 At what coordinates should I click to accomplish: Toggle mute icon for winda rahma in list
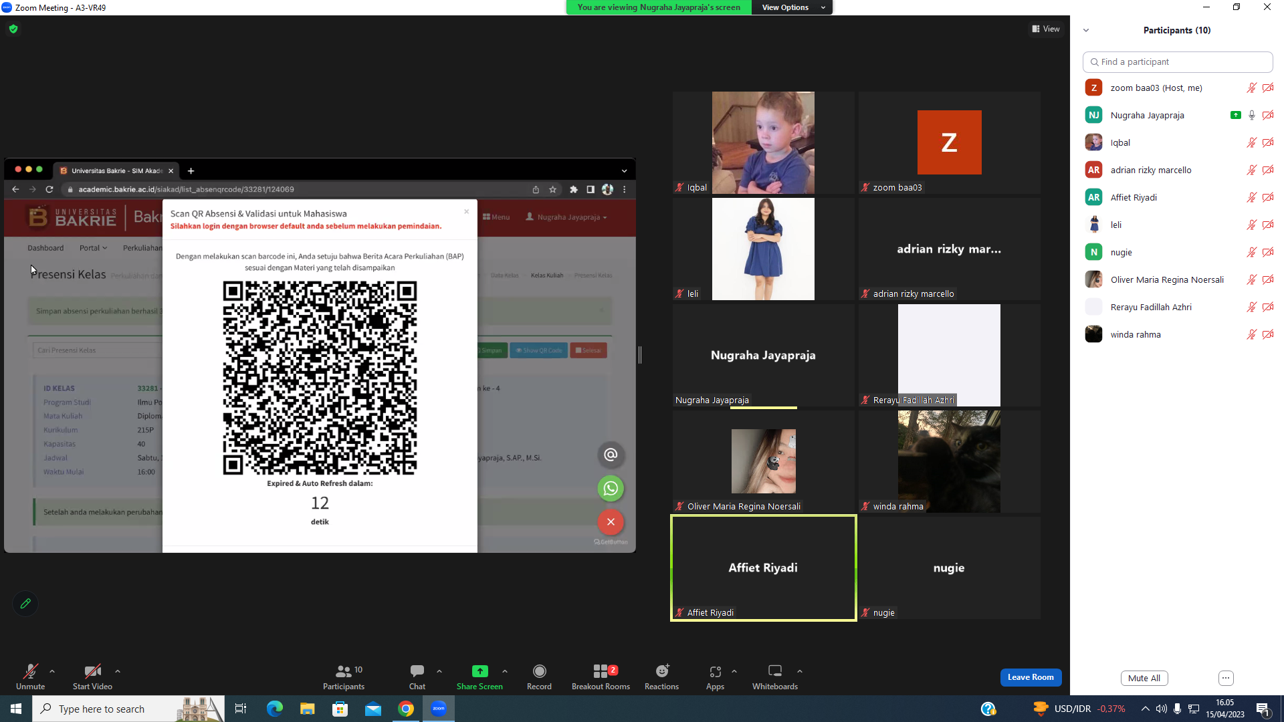[x=1252, y=334]
